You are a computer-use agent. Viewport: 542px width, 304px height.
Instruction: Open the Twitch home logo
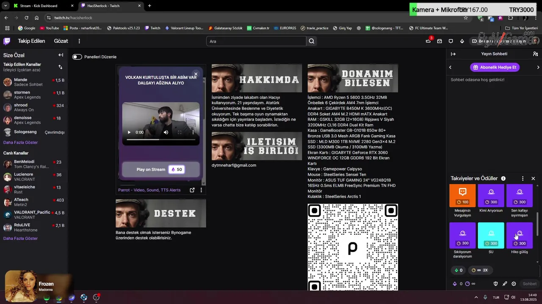click(x=7, y=41)
